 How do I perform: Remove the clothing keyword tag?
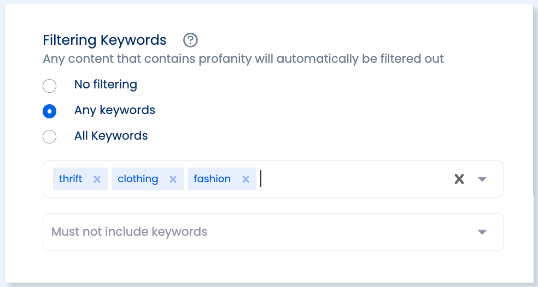[173, 179]
